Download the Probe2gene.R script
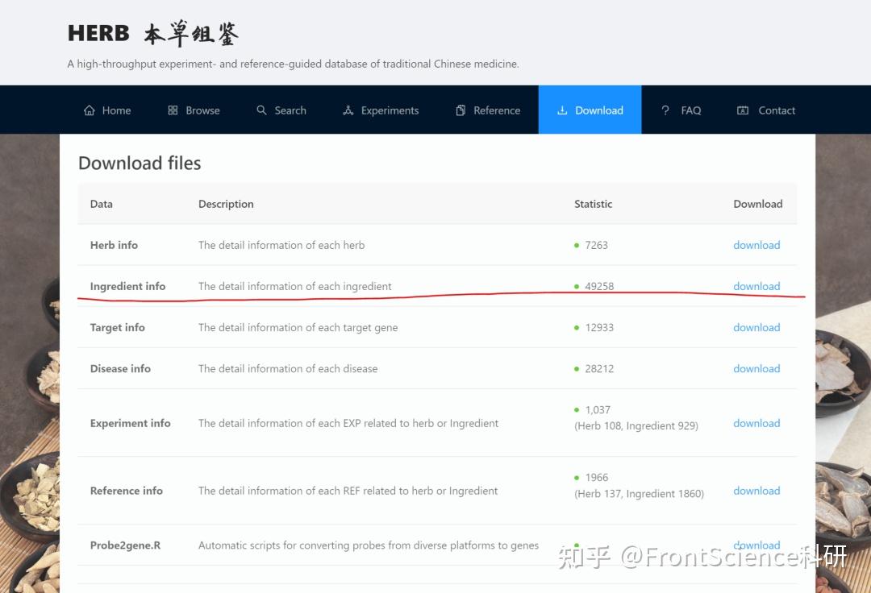This screenshot has width=871, height=593. click(x=756, y=545)
